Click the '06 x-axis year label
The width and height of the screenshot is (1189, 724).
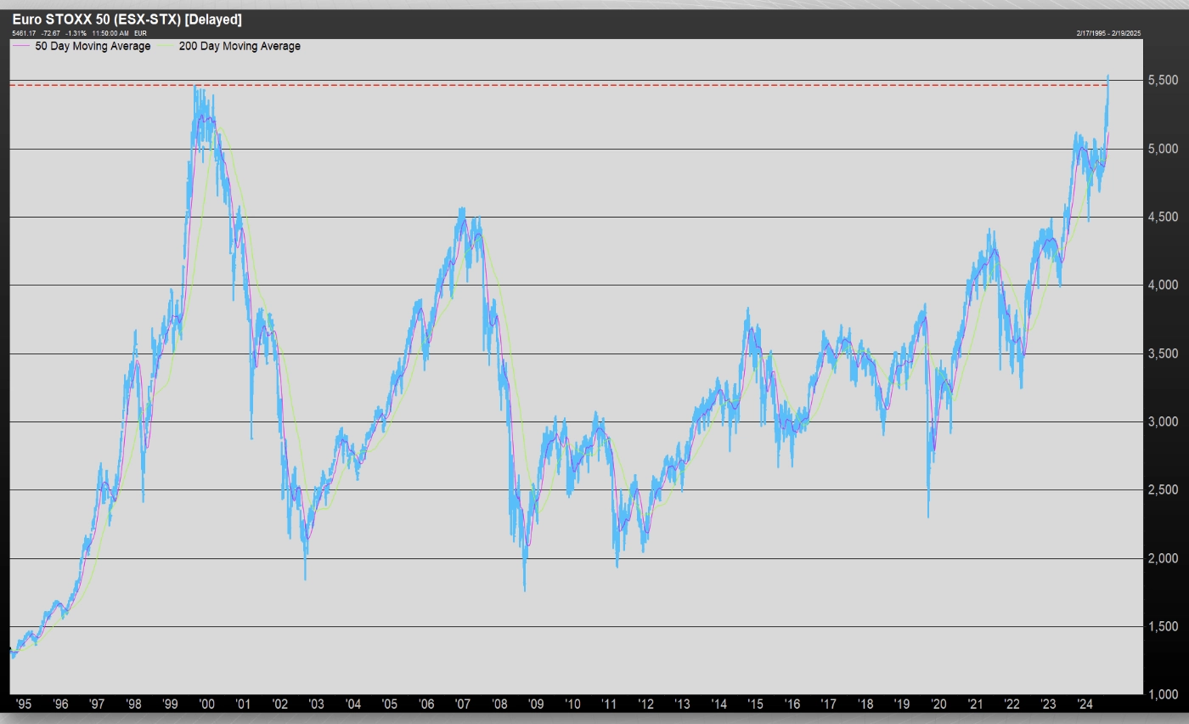[426, 704]
